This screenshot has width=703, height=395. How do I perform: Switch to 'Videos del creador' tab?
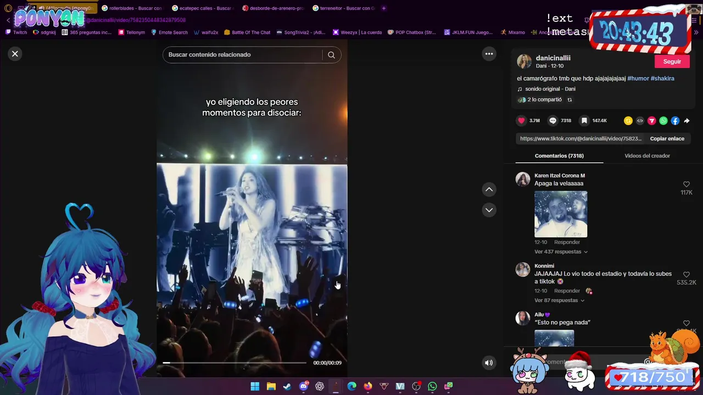coord(647,156)
